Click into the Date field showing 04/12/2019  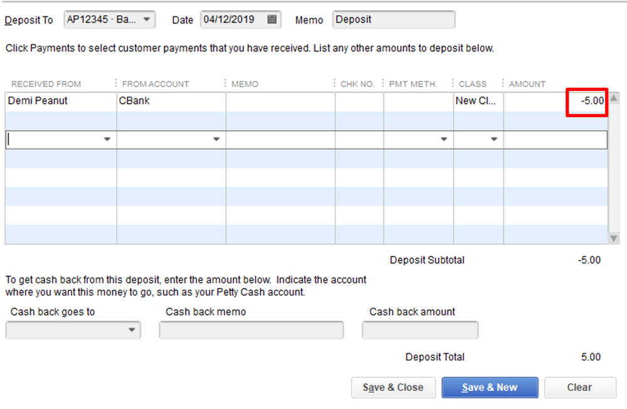pyautogui.click(x=241, y=19)
